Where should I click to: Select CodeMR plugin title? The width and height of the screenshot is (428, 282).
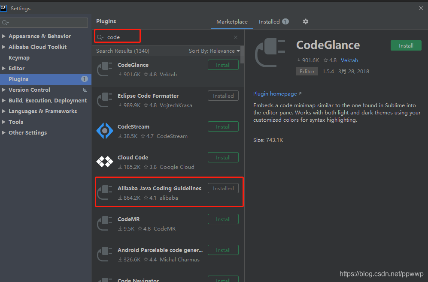(x=128, y=219)
